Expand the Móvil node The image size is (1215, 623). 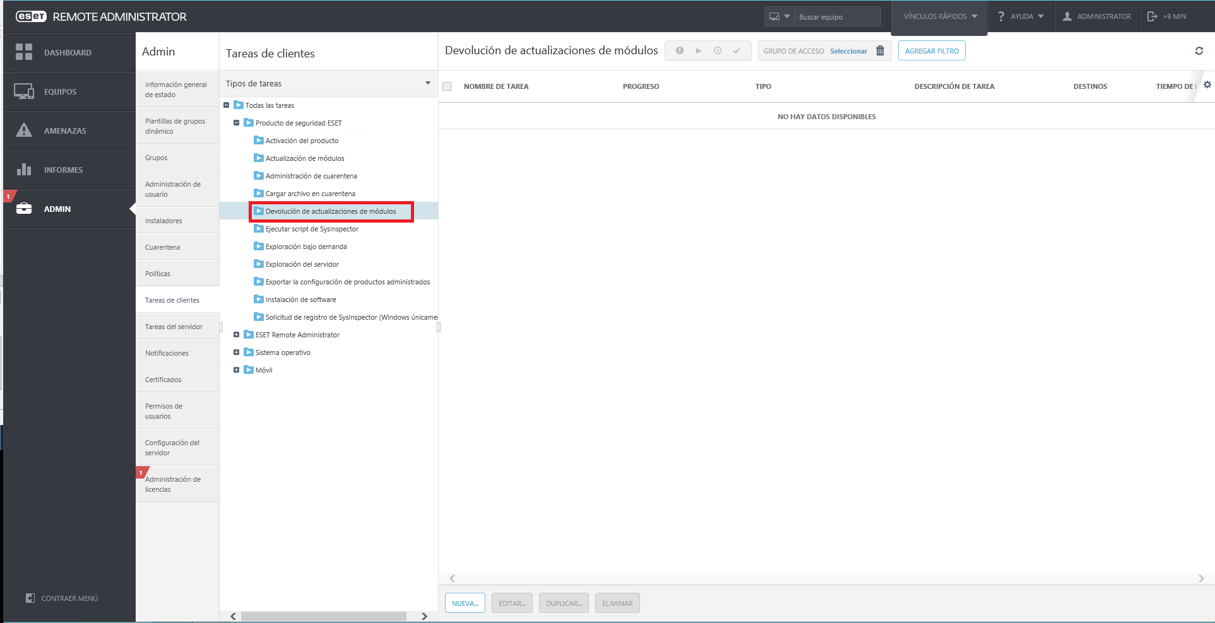coord(237,370)
